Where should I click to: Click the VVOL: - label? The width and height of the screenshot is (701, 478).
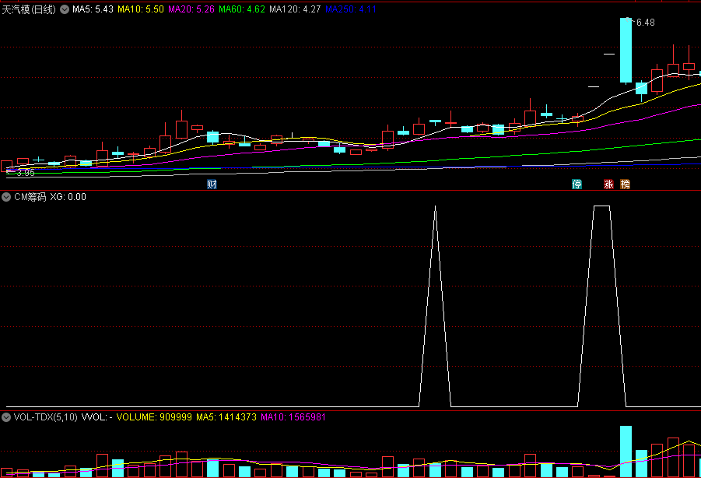(97, 417)
